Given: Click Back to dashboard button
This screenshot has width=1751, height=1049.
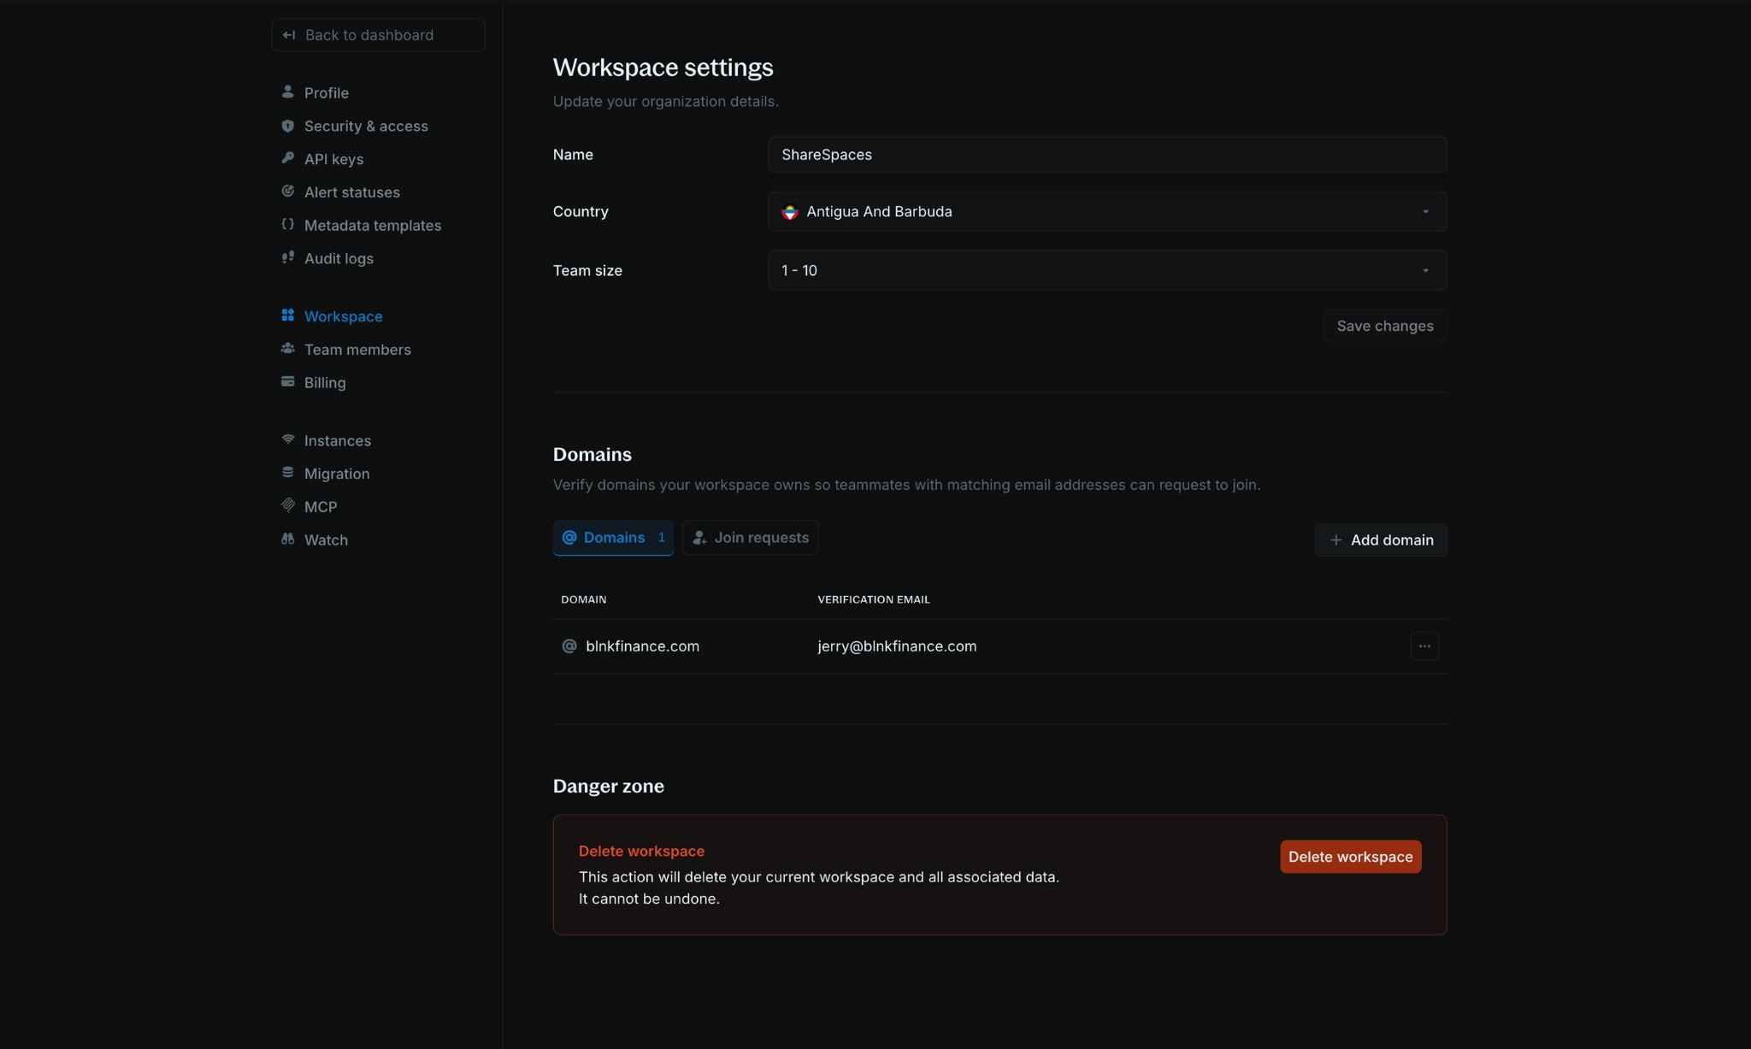Looking at the screenshot, I should coord(378,35).
